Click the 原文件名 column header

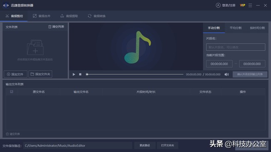coord(39,92)
